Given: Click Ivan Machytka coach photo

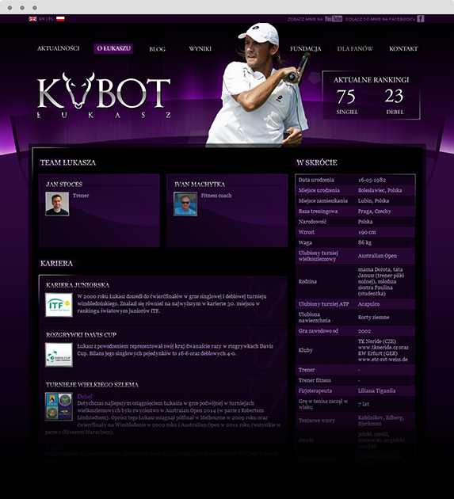Looking at the screenshot, I should coord(185,204).
